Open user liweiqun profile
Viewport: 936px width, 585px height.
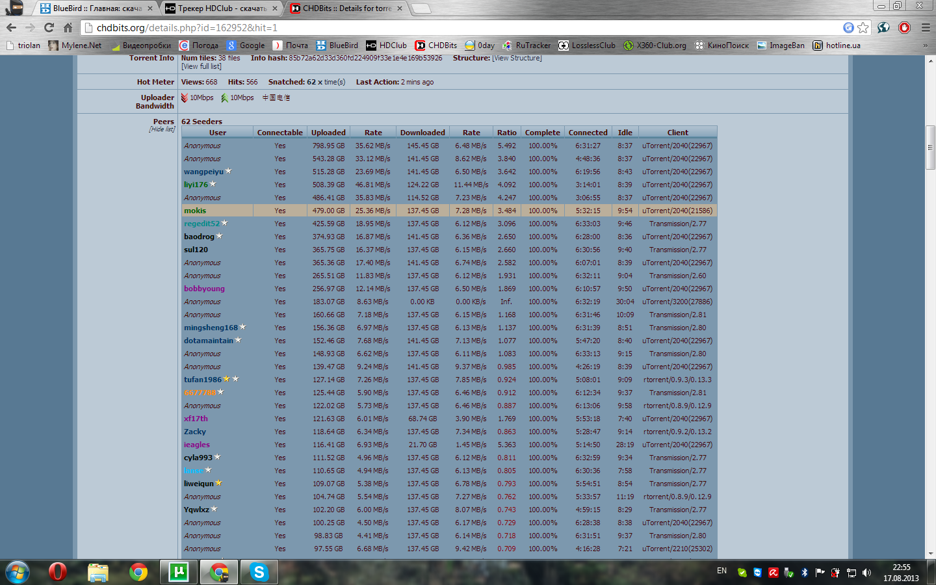[x=199, y=484]
